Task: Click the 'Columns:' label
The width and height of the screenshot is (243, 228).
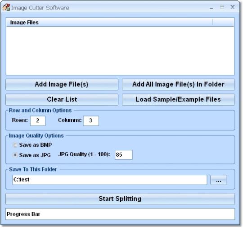Action: coord(70,120)
